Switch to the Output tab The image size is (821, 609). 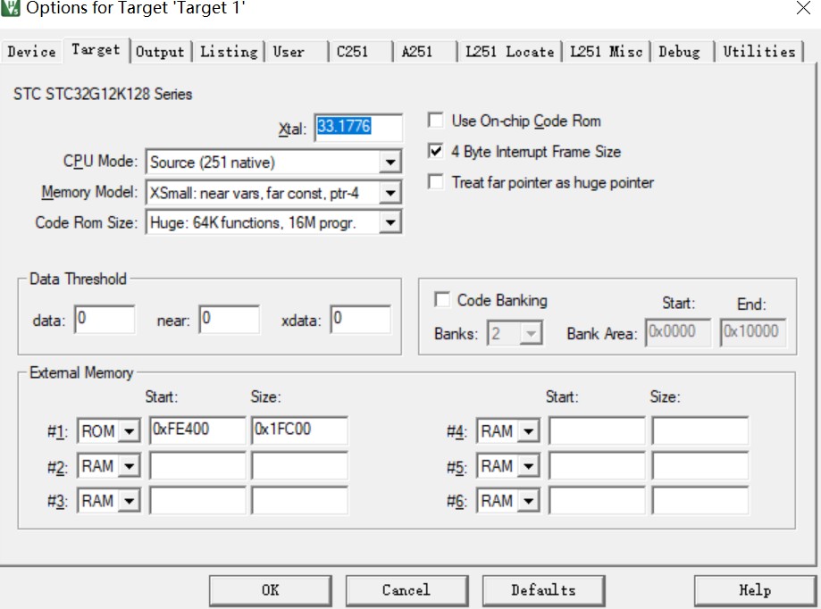160,52
